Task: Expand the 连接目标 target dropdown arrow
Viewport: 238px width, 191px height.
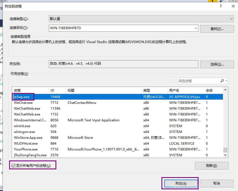Action: coord(195,29)
